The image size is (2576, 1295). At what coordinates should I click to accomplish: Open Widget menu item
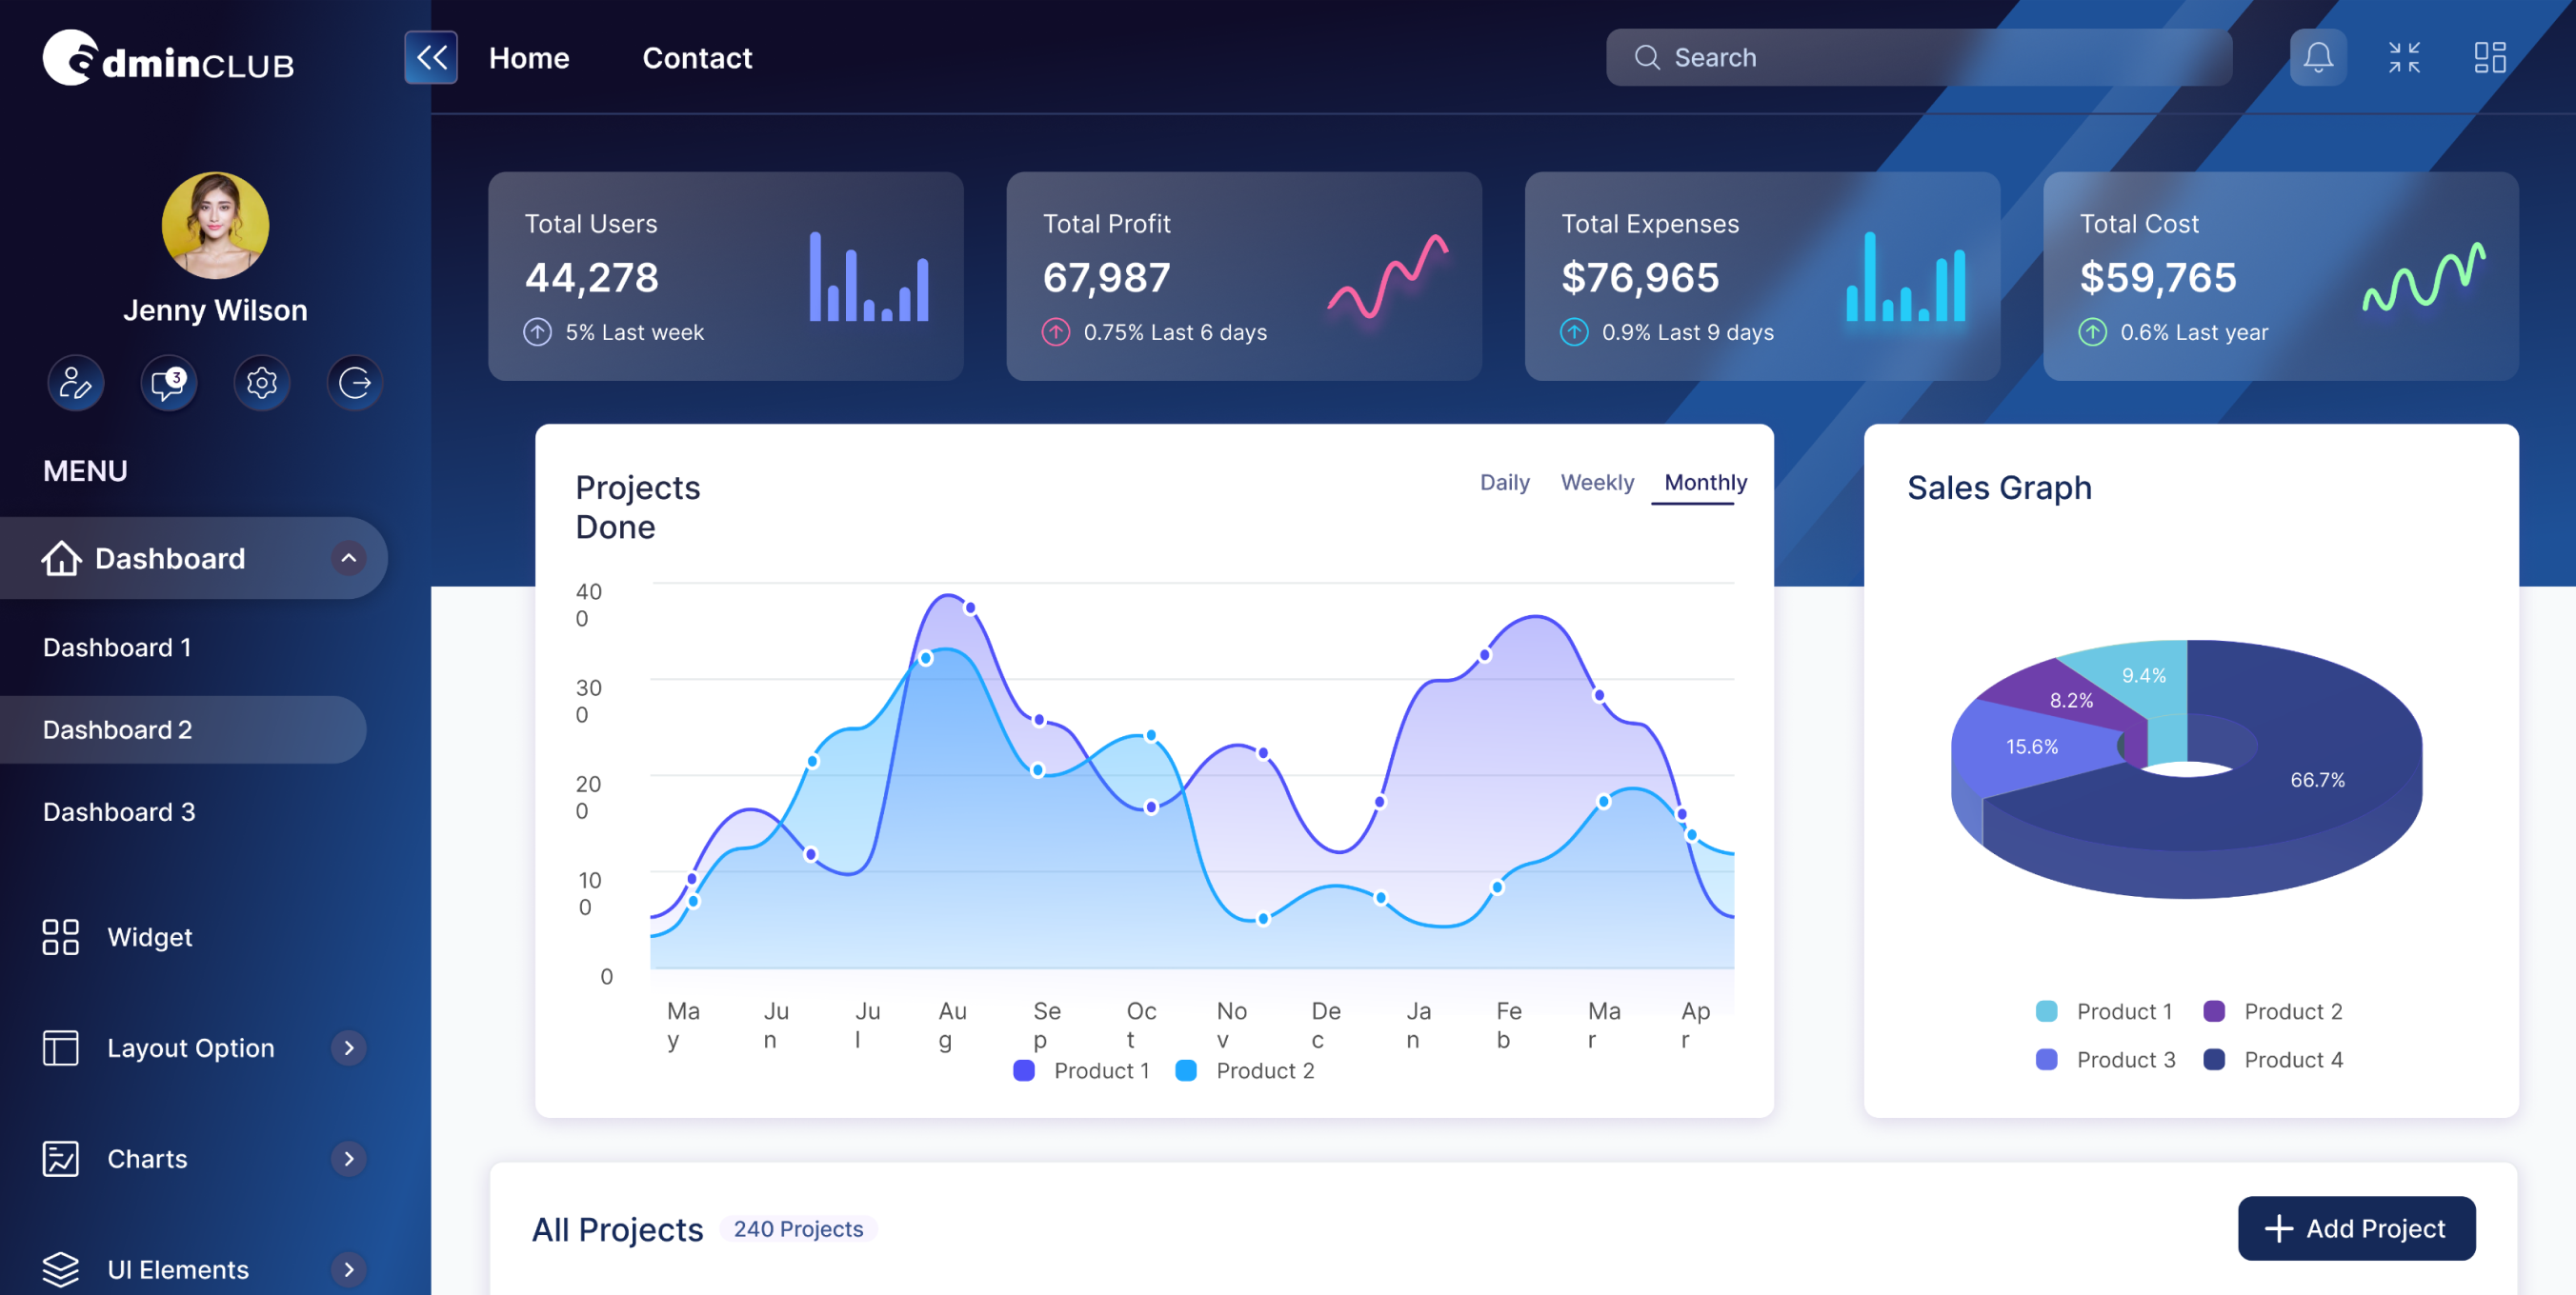tap(150, 936)
